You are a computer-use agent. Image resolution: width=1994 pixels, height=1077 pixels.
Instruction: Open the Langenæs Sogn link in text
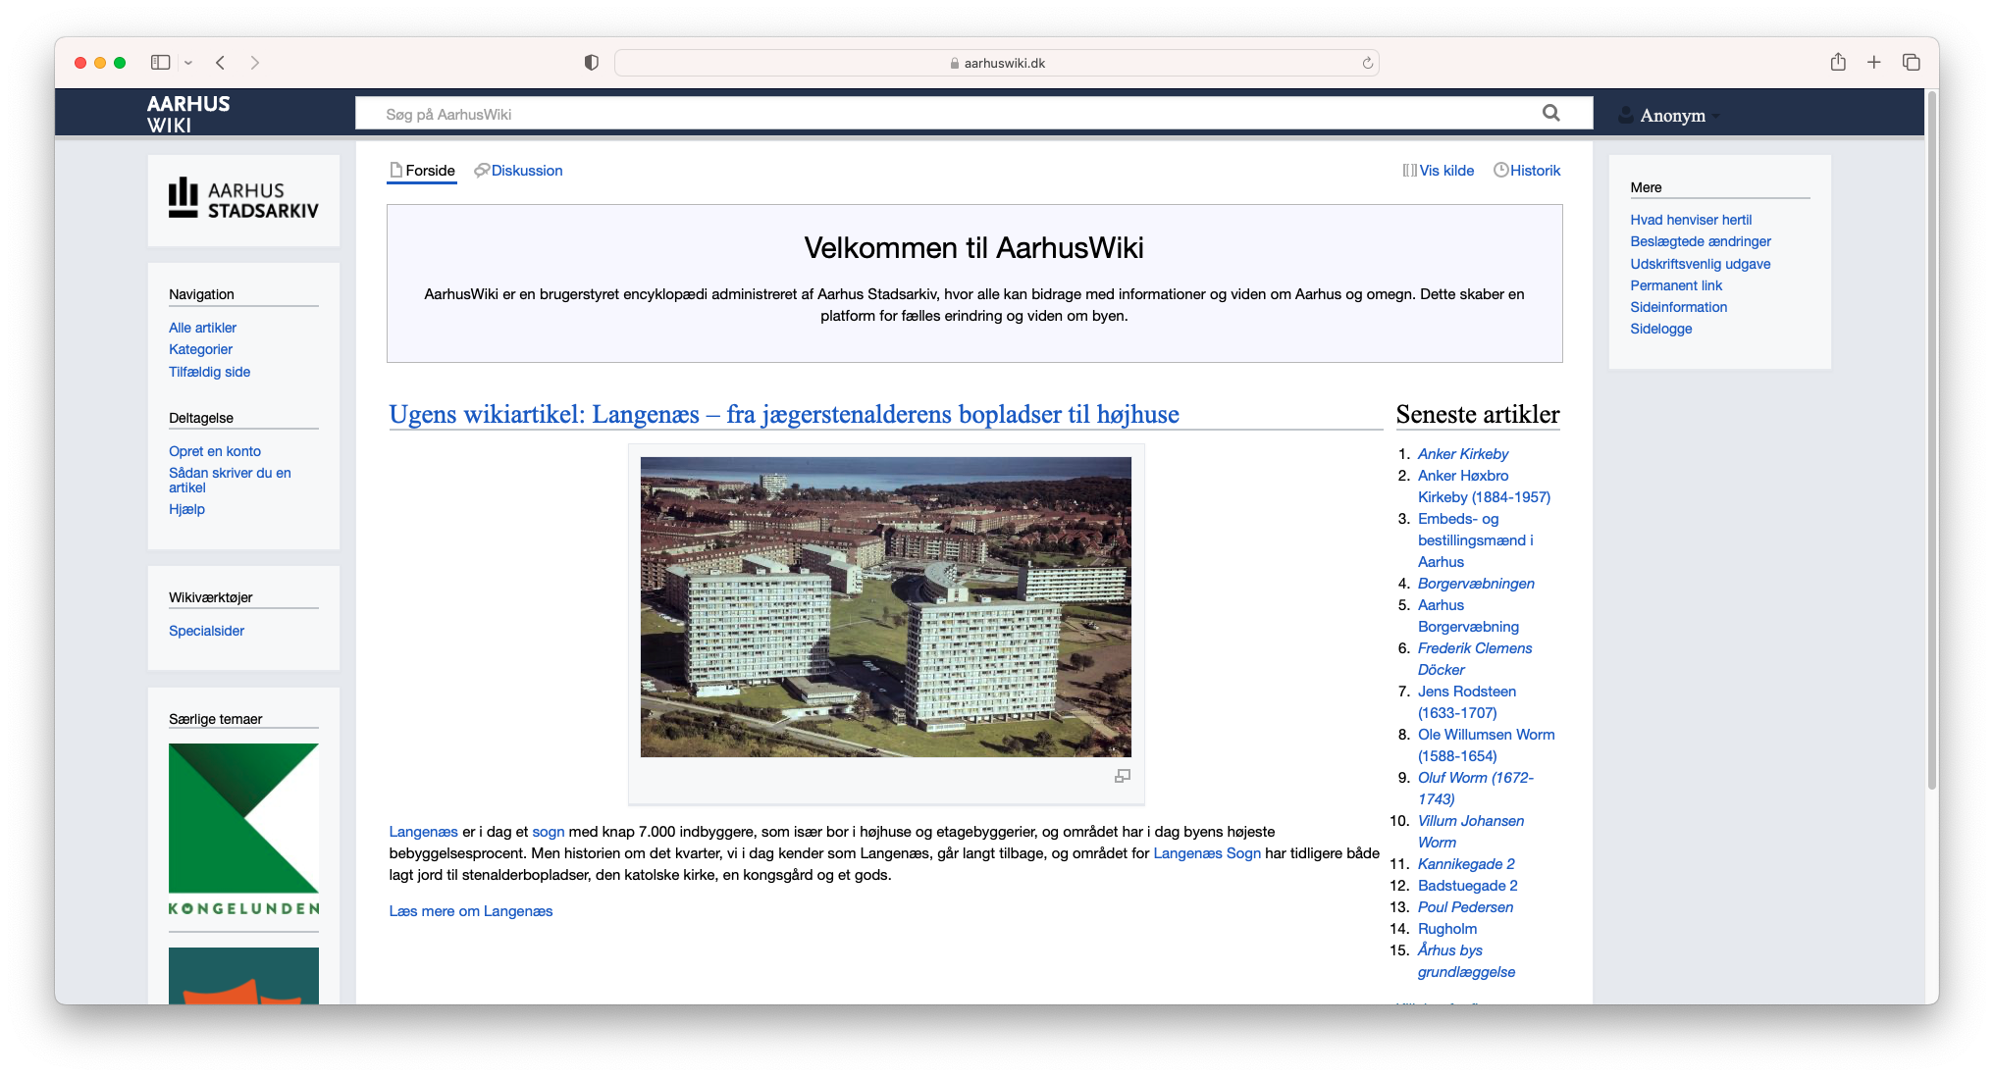pos(1207,853)
